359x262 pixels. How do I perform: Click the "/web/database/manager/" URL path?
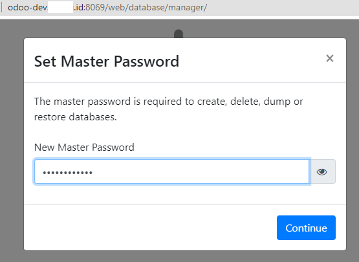point(156,7)
